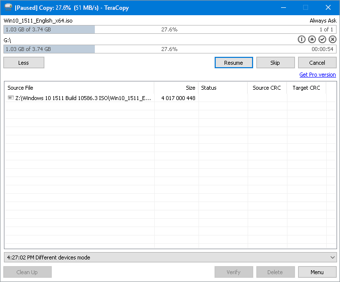
Task: Click the G:\ target folder label
Action: tap(7, 40)
